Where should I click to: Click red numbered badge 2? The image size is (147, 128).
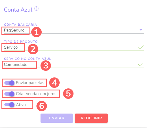tap(33, 49)
